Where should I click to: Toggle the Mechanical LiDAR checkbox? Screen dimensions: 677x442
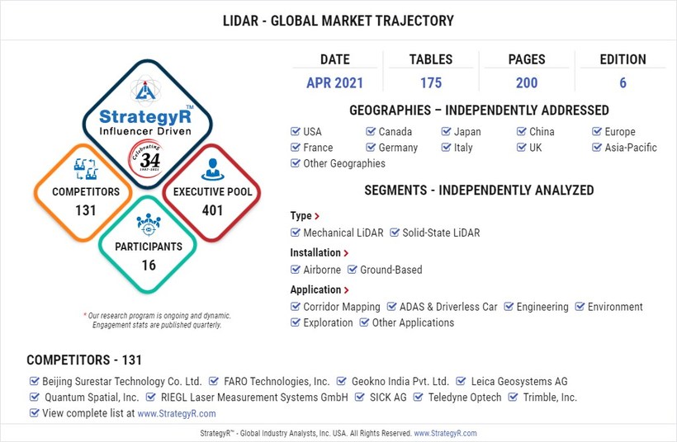point(296,233)
